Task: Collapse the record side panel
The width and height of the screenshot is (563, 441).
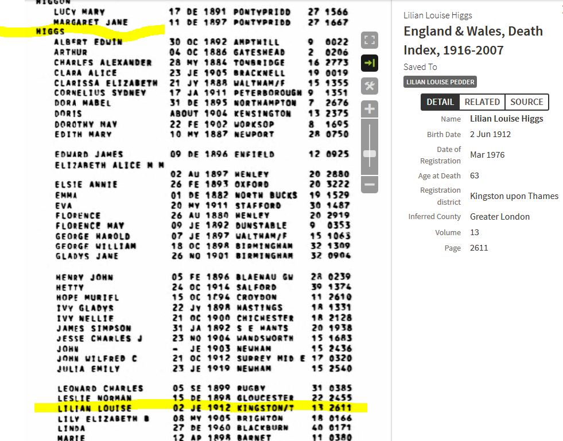Action: [x=370, y=63]
